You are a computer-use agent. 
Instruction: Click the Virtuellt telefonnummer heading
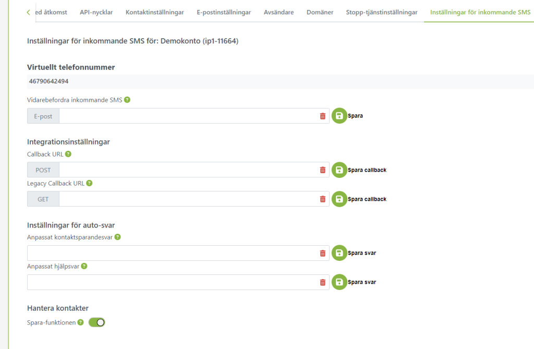tap(71, 67)
